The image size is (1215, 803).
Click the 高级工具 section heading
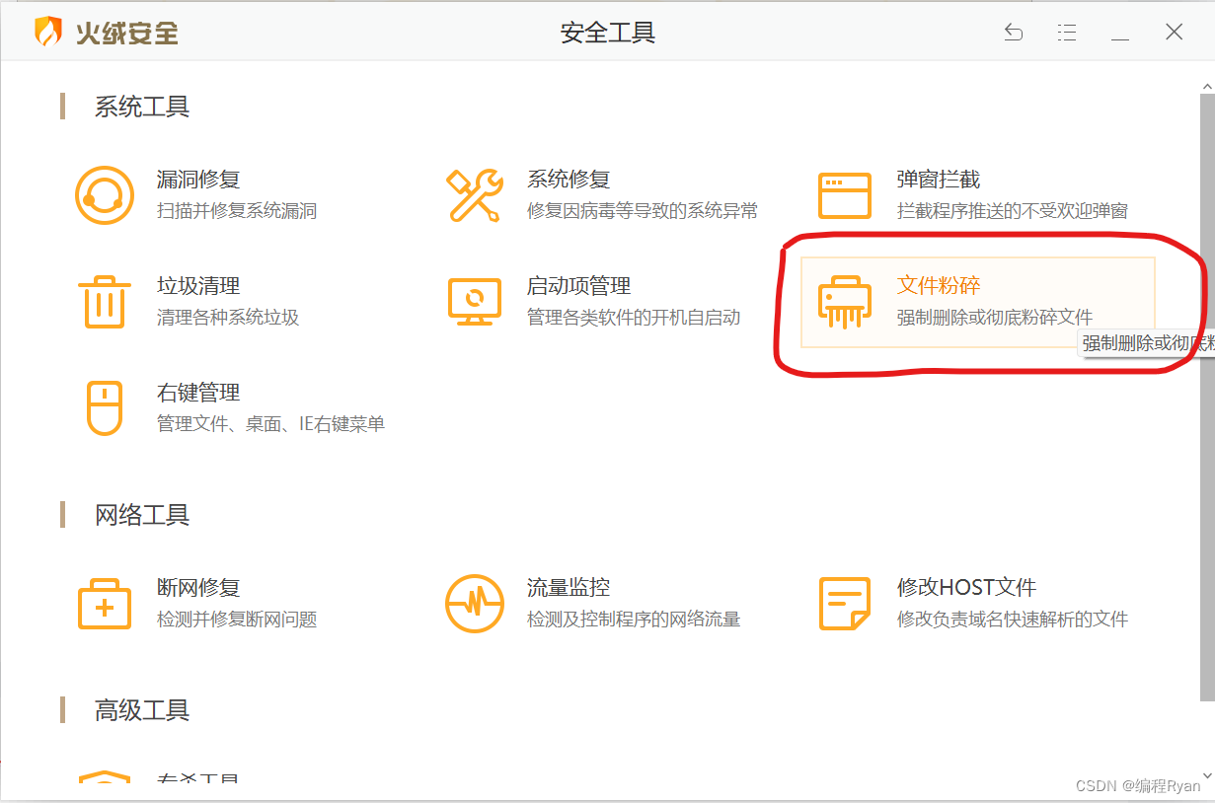coord(142,710)
